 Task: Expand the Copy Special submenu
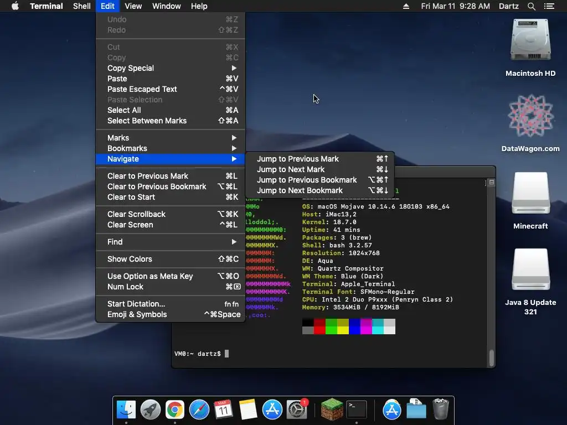(171, 68)
